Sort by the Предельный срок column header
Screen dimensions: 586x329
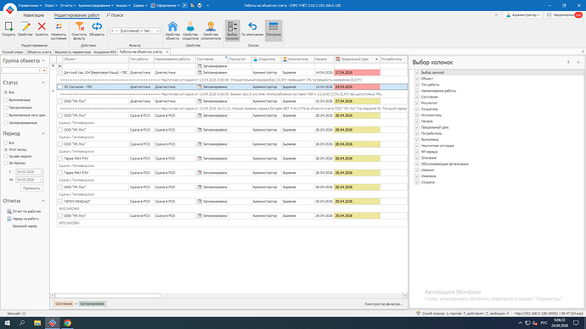(357, 59)
